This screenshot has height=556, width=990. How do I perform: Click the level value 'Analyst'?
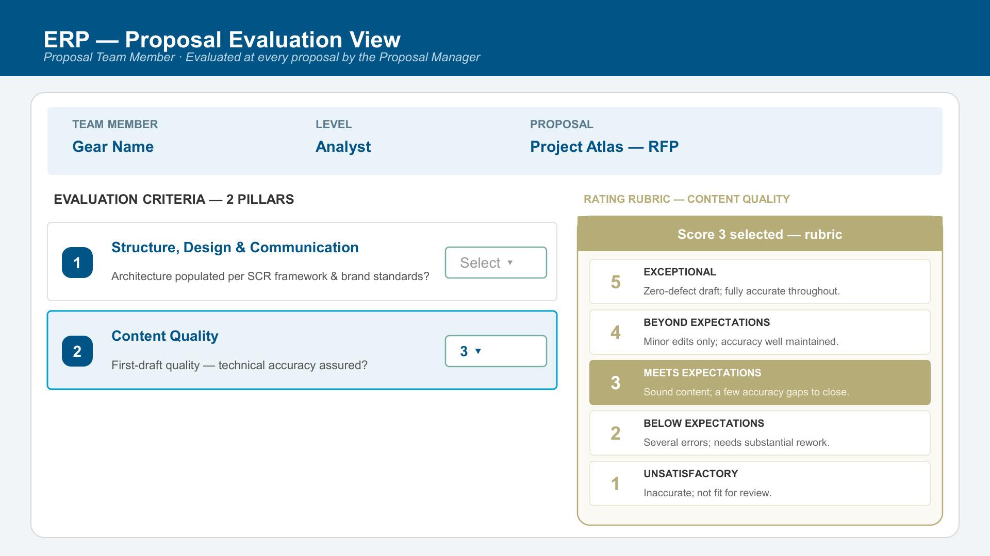point(343,147)
